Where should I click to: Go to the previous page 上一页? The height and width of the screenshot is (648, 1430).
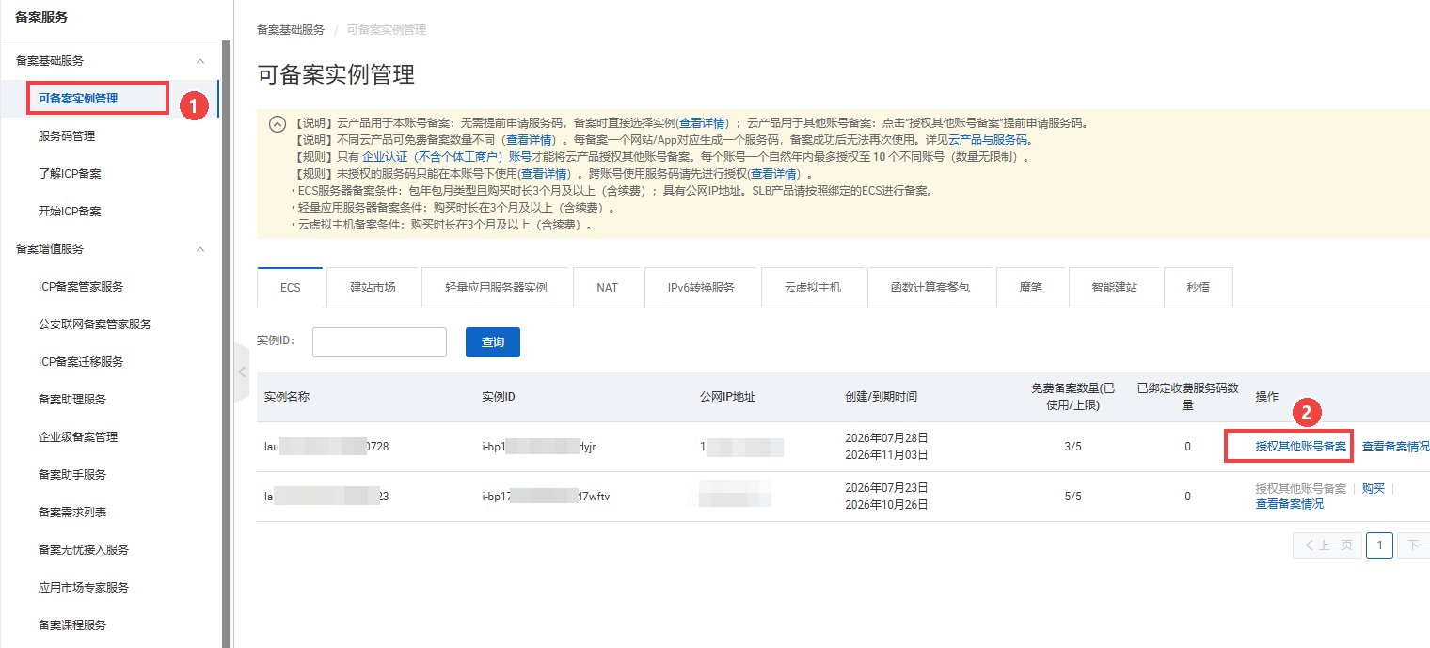(x=1327, y=545)
